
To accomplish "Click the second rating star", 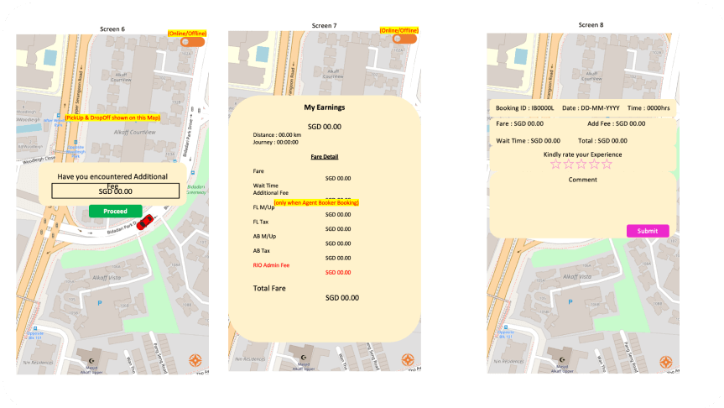I will click(x=568, y=165).
